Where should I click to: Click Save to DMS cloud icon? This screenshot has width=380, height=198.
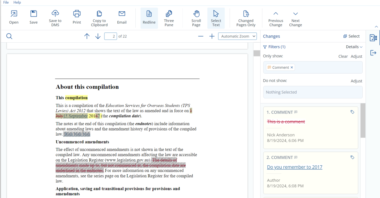click(55, 13)
